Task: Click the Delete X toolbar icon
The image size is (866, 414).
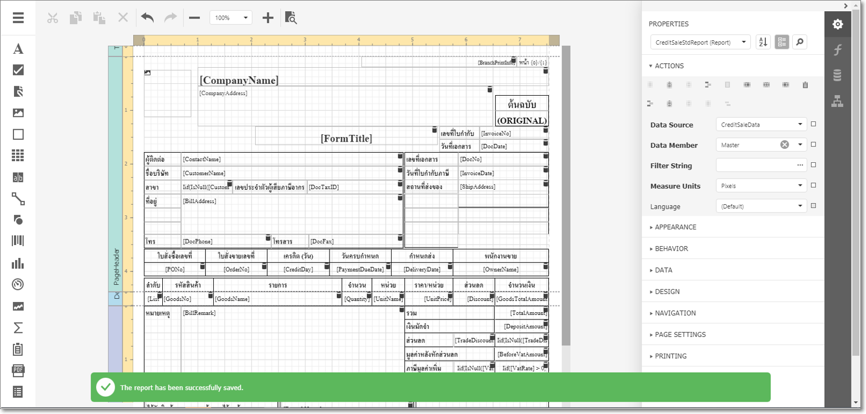Action: tap(123, 18)
